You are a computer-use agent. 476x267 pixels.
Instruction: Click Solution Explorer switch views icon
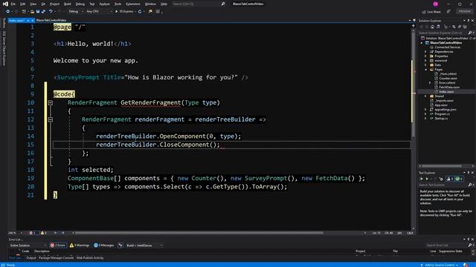pyautogui.click(x=438, y=27)
